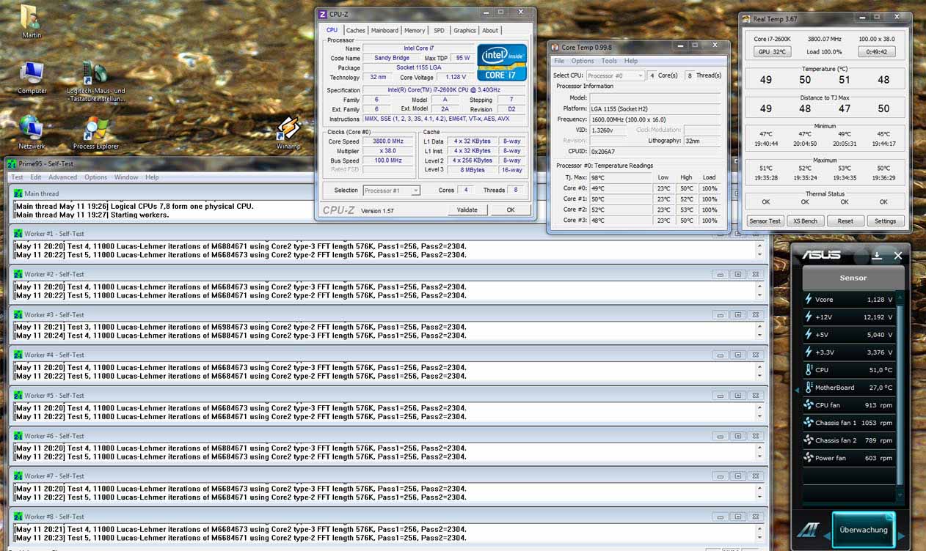Switch to the SPD tab in CPU-Z
Viewport: 926px width, 551px height.
pos(439,31)
